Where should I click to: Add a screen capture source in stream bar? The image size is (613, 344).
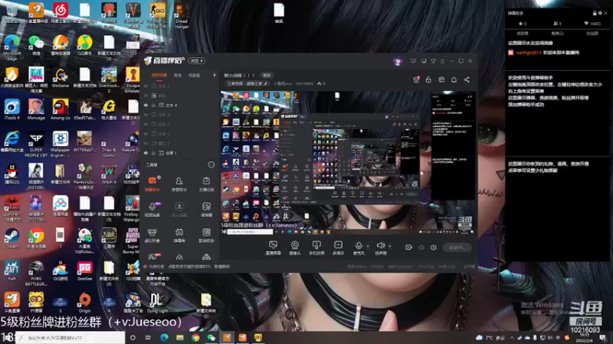pyautogui.click(x=273, y=247)
